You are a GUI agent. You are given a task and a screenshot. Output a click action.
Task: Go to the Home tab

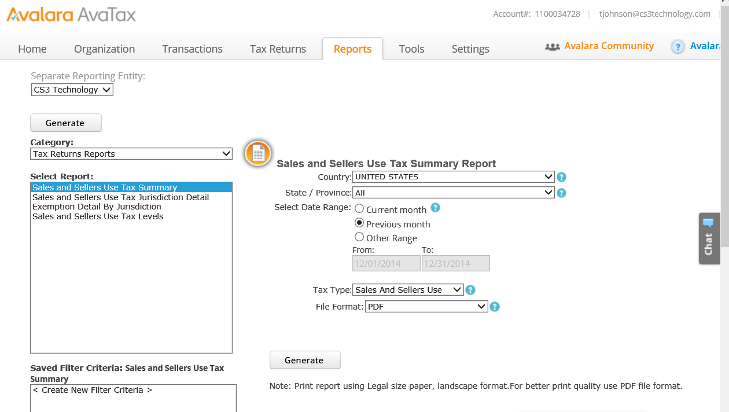[x=32, y=49]
